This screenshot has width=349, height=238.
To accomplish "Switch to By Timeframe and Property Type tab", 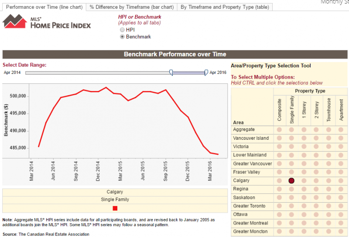I will (225, 7).
